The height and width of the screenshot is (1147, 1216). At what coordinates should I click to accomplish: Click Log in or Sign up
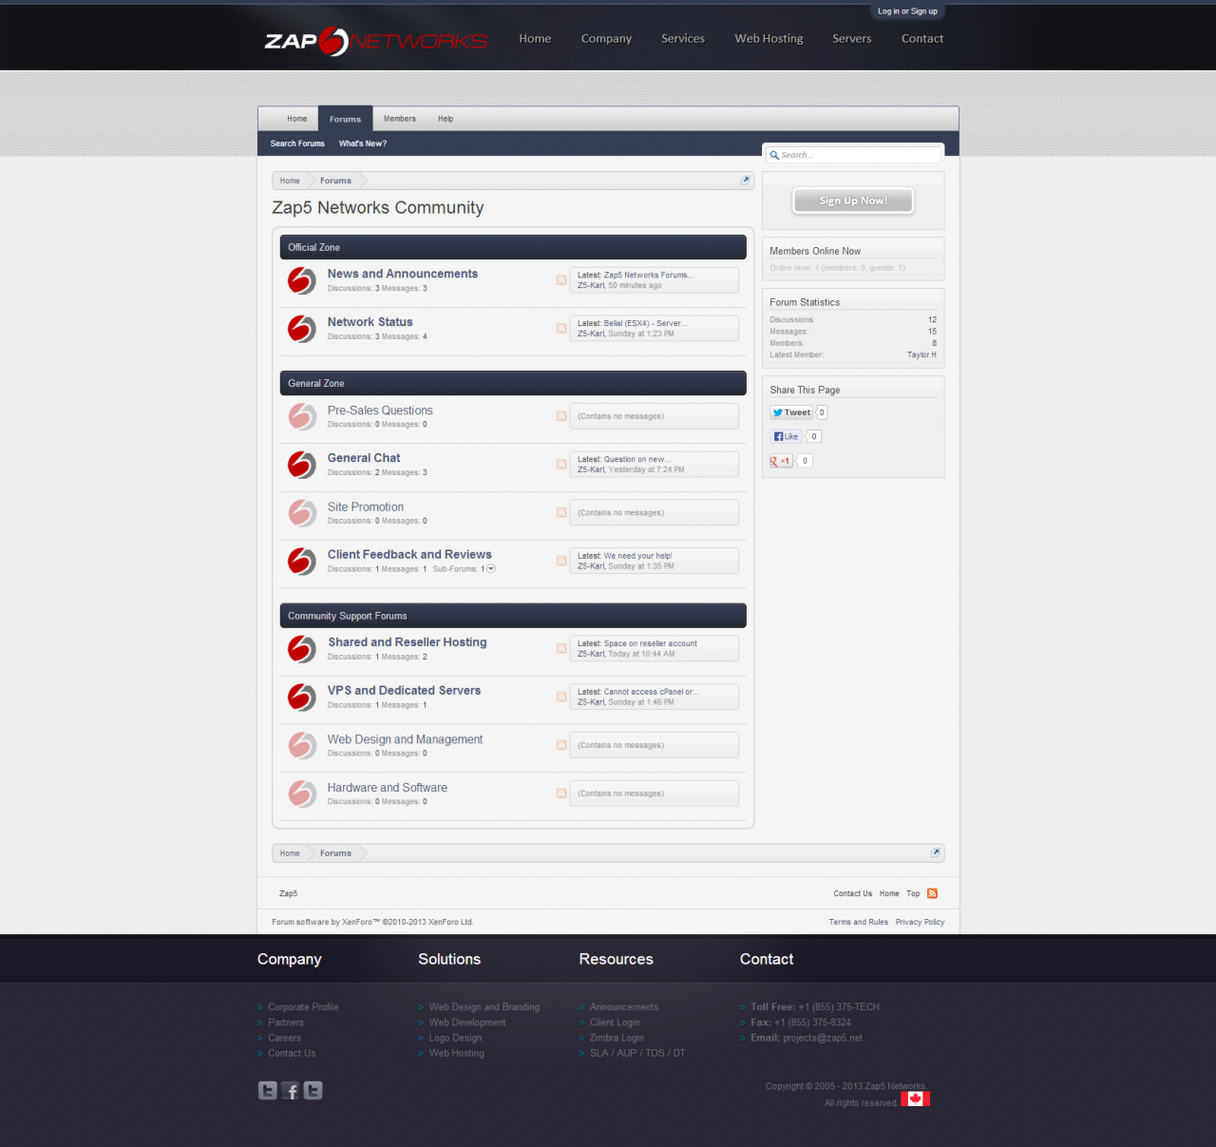907,11
